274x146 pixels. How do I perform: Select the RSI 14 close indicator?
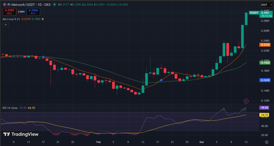pyautogui.click(x=10, y=108)
